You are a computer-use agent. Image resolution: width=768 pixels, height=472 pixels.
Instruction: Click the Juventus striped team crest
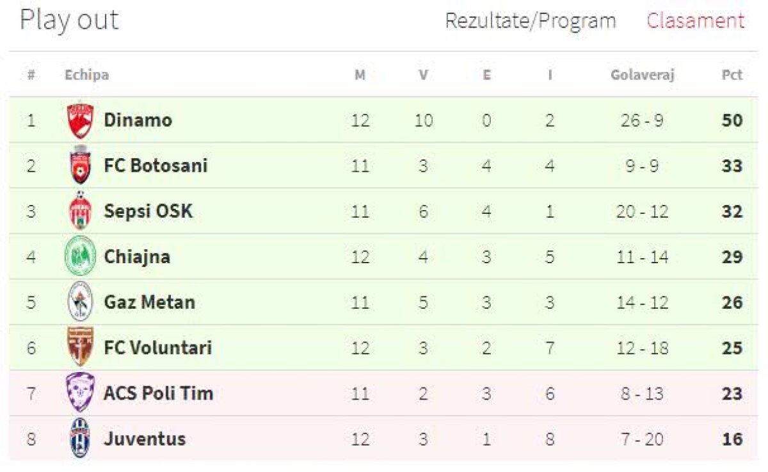(81, 439)
